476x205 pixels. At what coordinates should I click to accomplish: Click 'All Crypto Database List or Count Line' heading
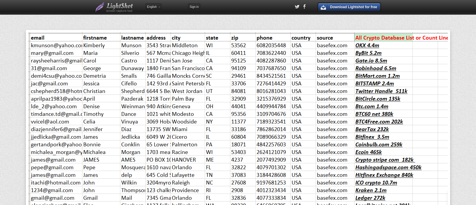coord(402,38)
